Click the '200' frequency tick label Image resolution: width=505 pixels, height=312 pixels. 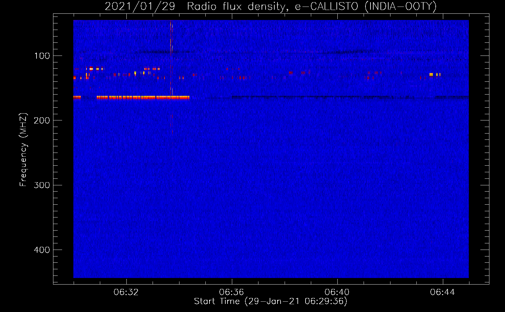click(x=42, y=120)
